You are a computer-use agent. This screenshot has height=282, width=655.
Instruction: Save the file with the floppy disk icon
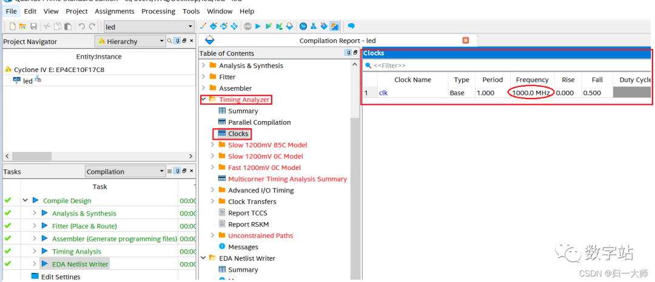(x=33, y=27)
